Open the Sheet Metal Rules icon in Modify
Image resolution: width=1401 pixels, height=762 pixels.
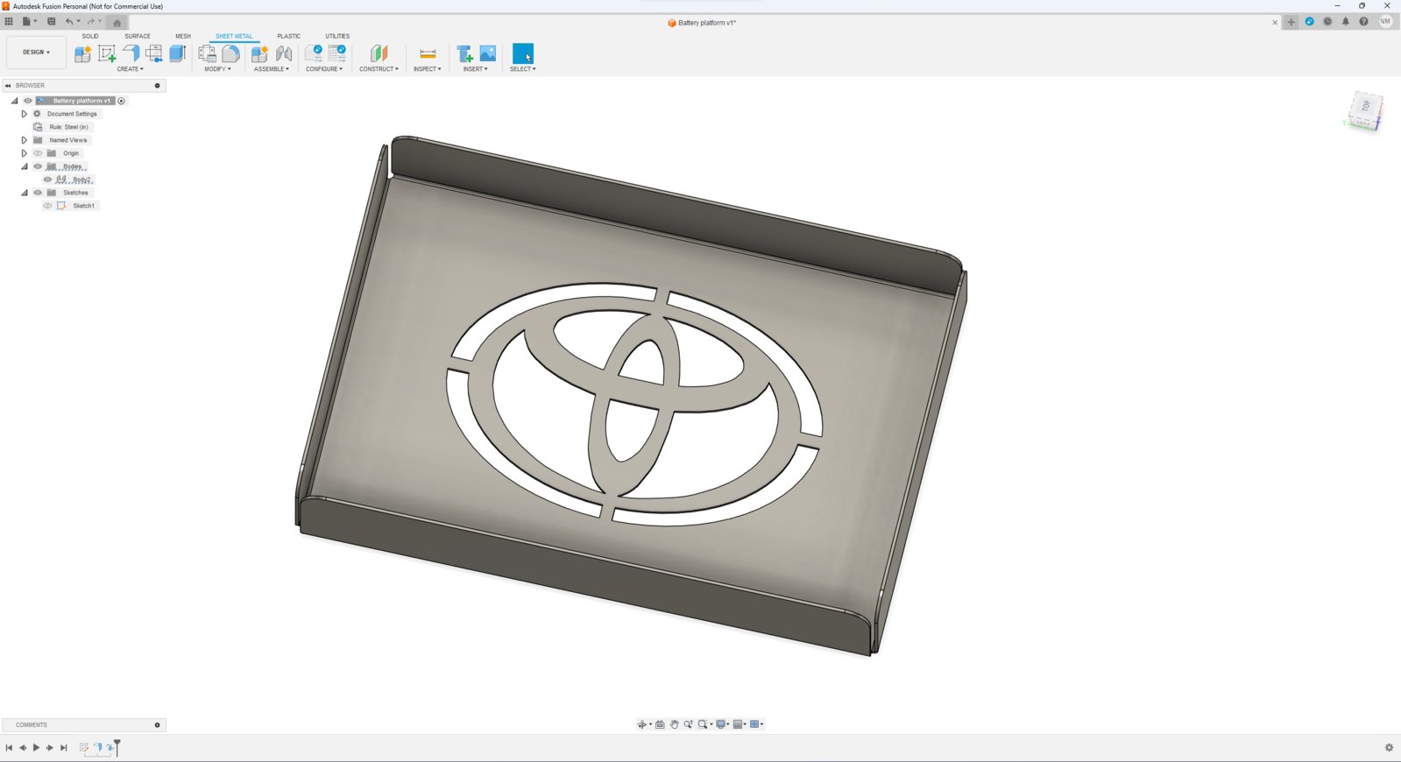[x=208, y=53]
